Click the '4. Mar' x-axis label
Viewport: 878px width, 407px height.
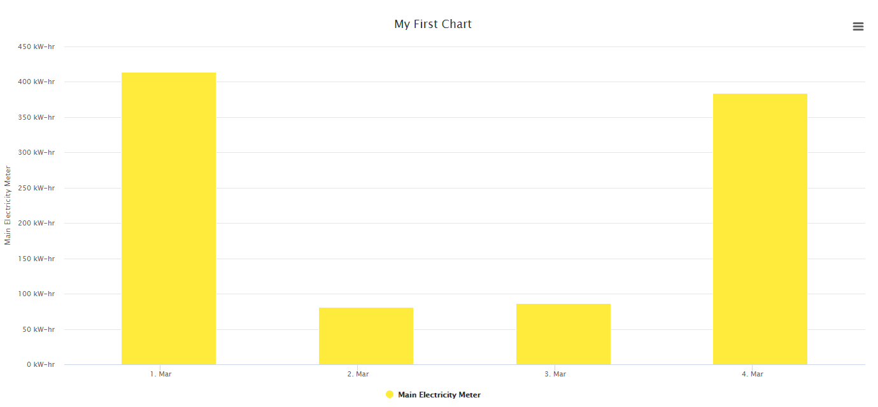coord(753,374)
